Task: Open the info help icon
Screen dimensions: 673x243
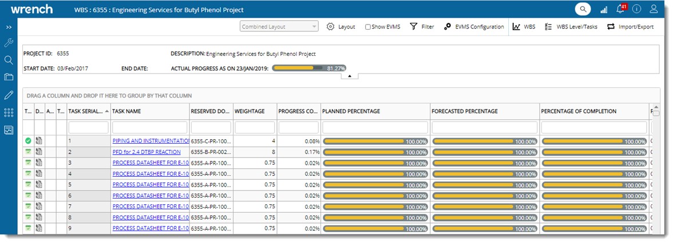Action: [637, 9]
